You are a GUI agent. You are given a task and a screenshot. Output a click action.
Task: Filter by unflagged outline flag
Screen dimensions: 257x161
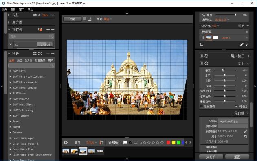(136, 143)
